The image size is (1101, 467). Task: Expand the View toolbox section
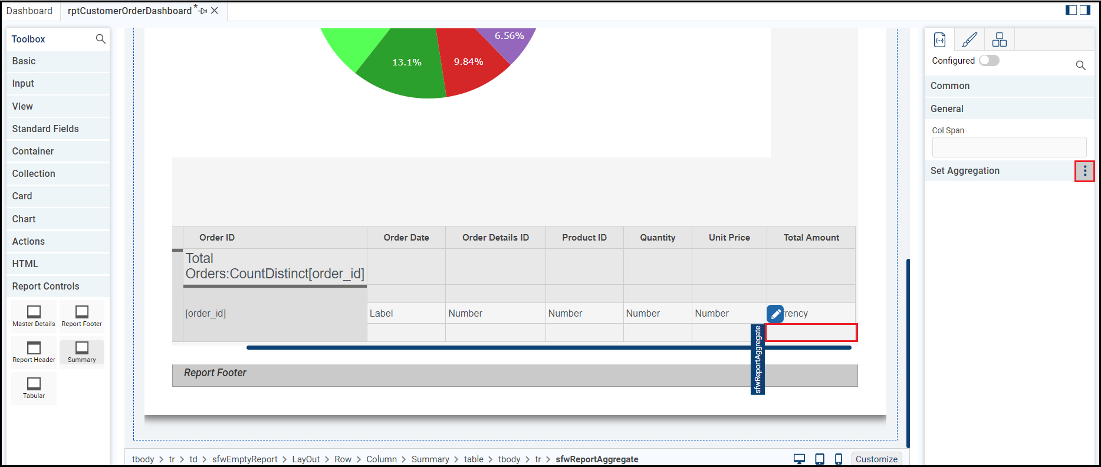[58, 107]
